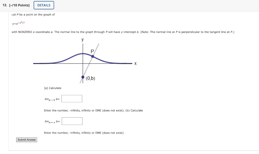Click the y-axis label on the graph
This screenshot has width=259, height=154.
point(82,40)
